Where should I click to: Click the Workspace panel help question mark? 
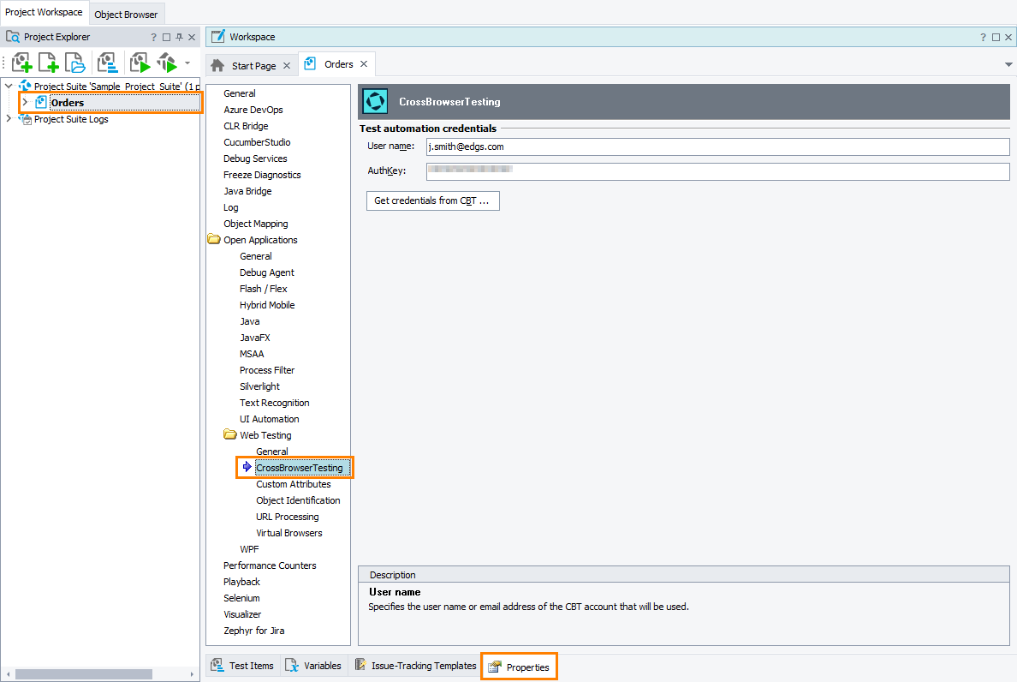984,37
